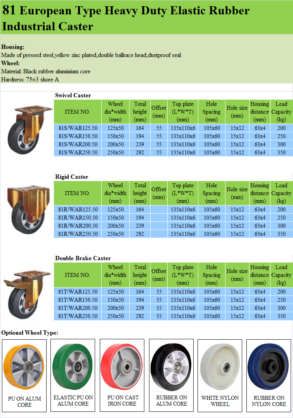Click the 'Optional Wheel Type:' heading
The width and height of the screenshot is (293, 418).
point(29,333)
